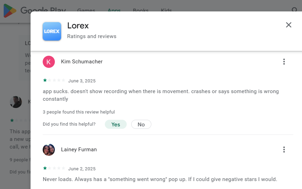Click the reviewer name Kim Schumacher
The width and height of the screenshot is (302, 189).
[82, 62]
